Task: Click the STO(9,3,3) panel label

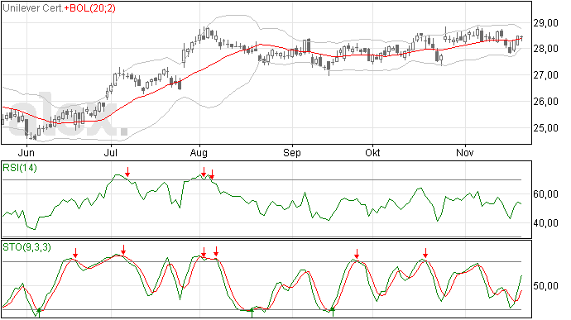Action: [x=27, y=247]
